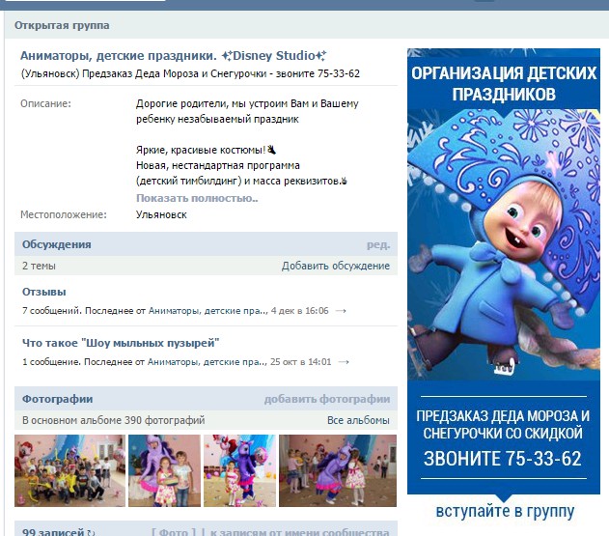Click ред. to edit discussions
609x536 pixels.
tap(378, 245)
